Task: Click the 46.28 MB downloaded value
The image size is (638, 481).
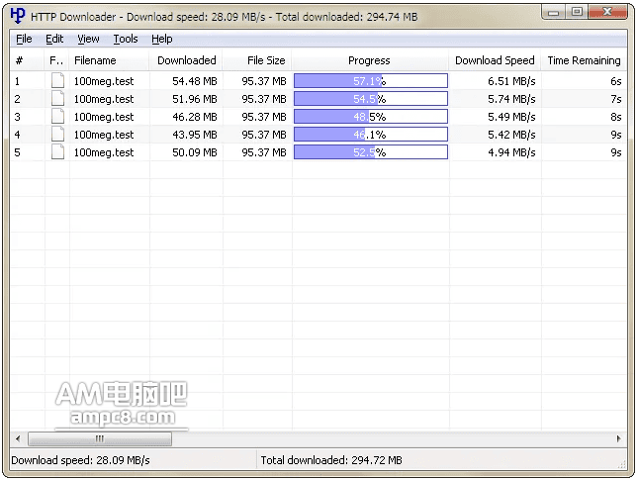Action: point(195,117)
